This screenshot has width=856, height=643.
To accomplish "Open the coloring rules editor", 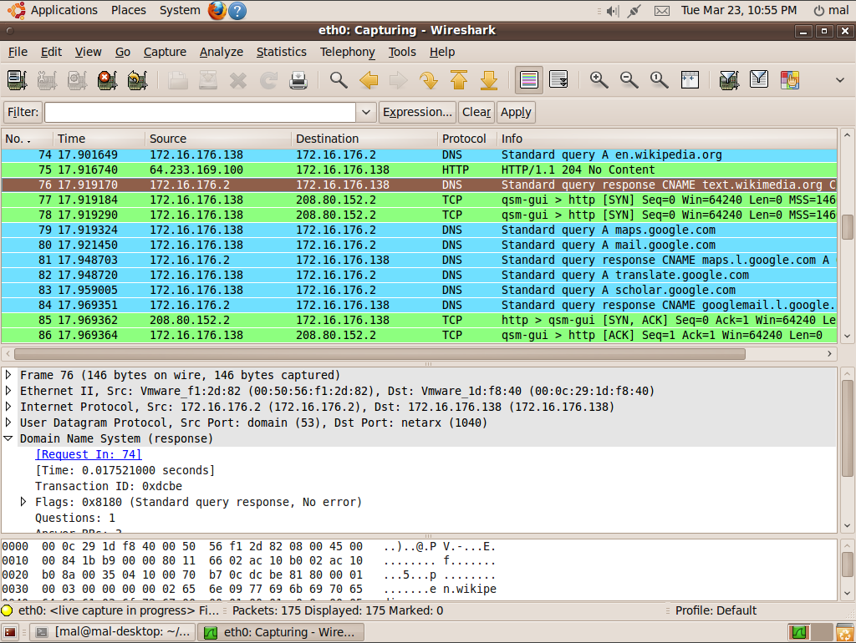I will (789, 80).
